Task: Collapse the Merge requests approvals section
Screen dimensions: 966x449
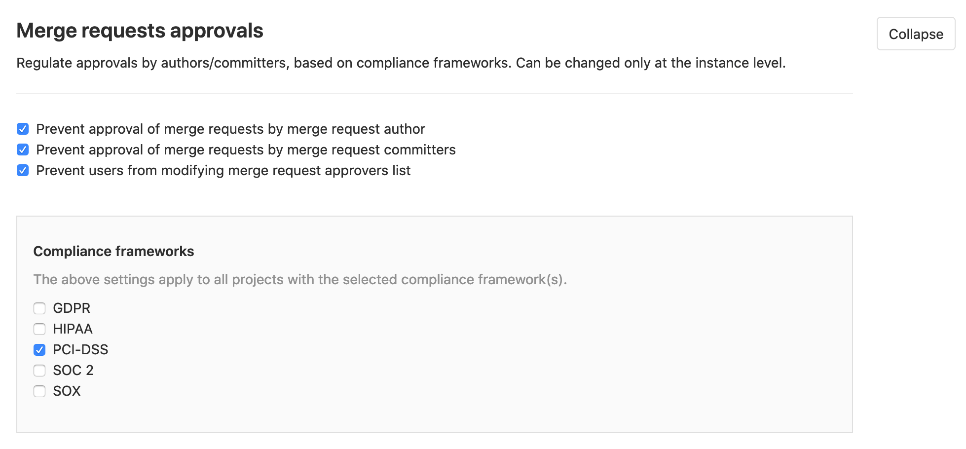Action: click(x=915, y=34)
